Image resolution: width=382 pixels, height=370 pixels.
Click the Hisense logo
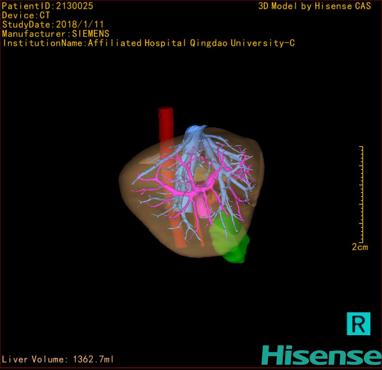[321, 355]
